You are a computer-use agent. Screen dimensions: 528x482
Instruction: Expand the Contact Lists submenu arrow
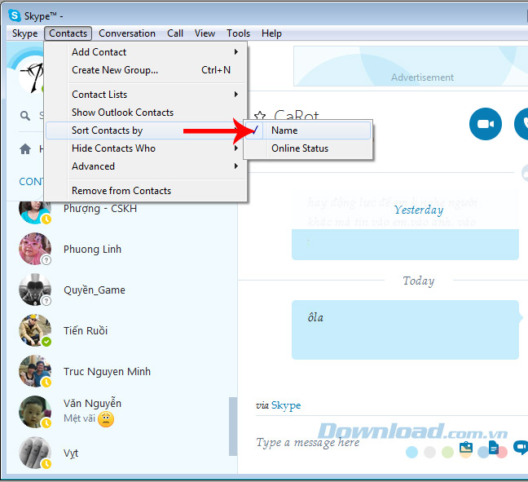(236, 95)
